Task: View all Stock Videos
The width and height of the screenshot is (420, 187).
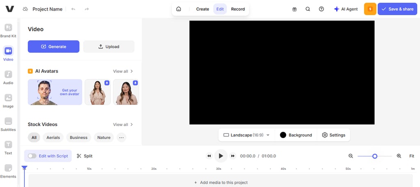Action: click(123, 124)
